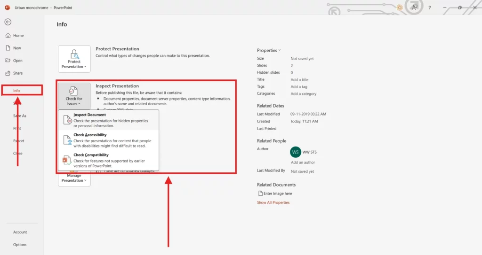This screenshot has height=255, width=482.
Task: Click the Add an author field
Action: click(303, 162)
